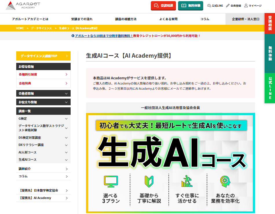Screen dimensions: 275x214
Task: Go to HOME breadcrumb link
Action: (x=20, y=28)
